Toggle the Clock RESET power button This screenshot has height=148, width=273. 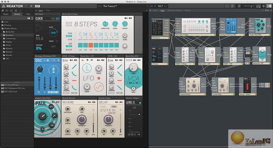tap(57, 41)
